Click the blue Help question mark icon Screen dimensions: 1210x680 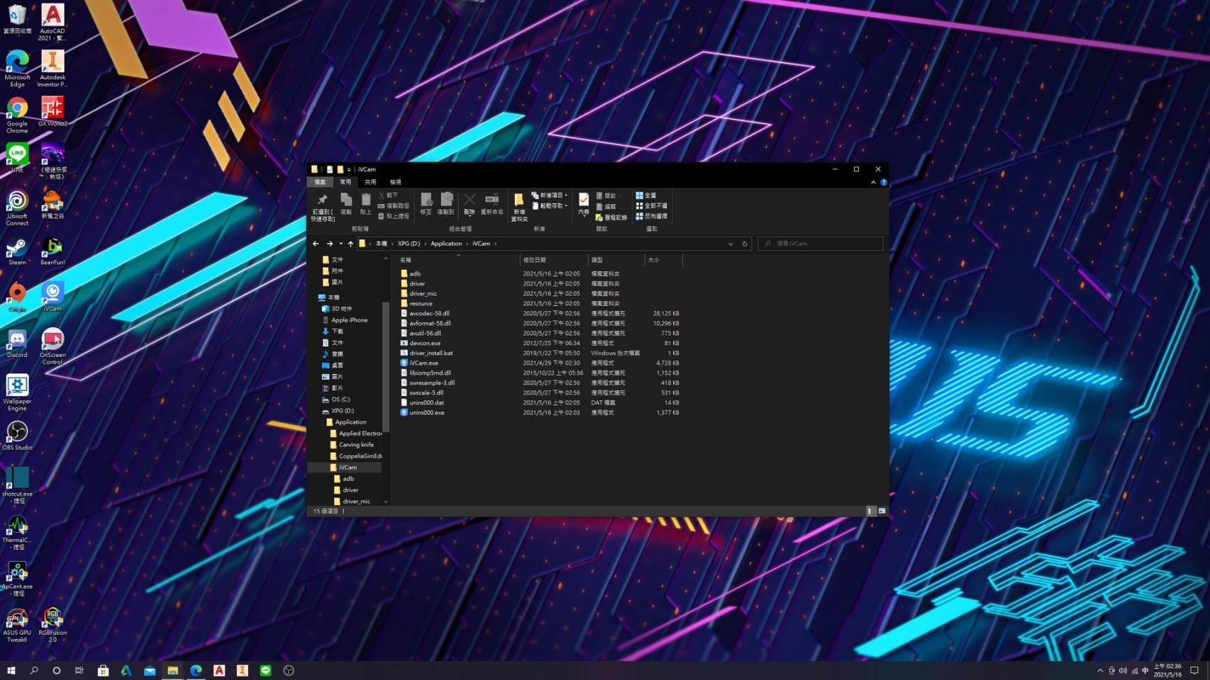[884, 182]
